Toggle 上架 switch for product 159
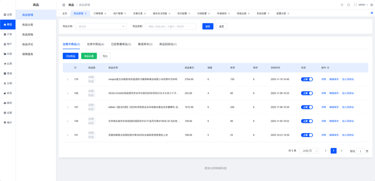This screenshot has width=375, height=181. click(307, 121)
